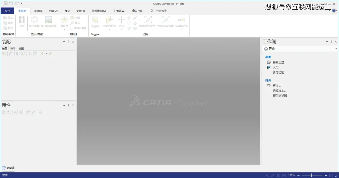Open the quick access toolbar customize arrow
The height and width of the screenshot is (178, 339).
(22, 3)
